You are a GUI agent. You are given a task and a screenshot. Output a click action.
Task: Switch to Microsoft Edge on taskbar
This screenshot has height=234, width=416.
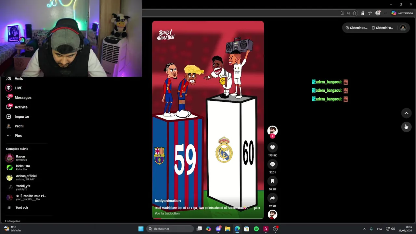[x=237, y=229]
